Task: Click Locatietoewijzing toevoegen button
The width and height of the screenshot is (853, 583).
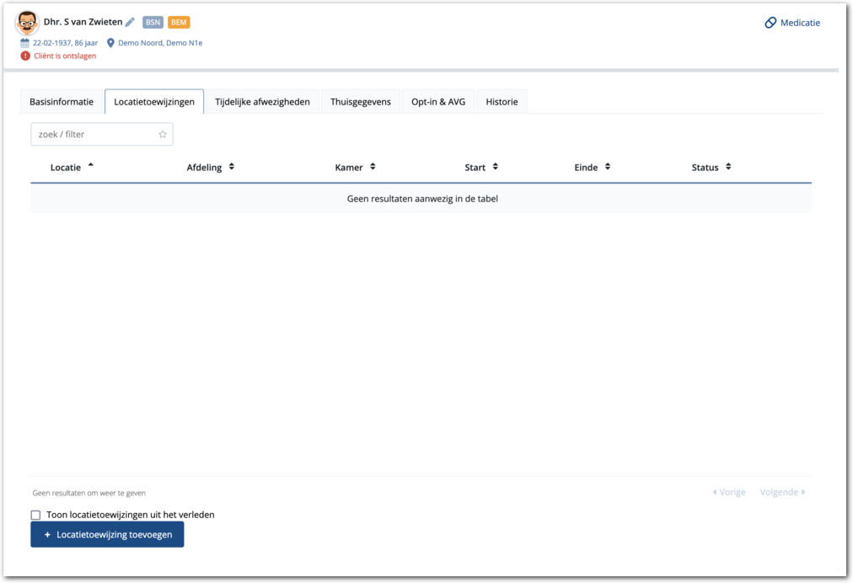Action: pos(107,534)
